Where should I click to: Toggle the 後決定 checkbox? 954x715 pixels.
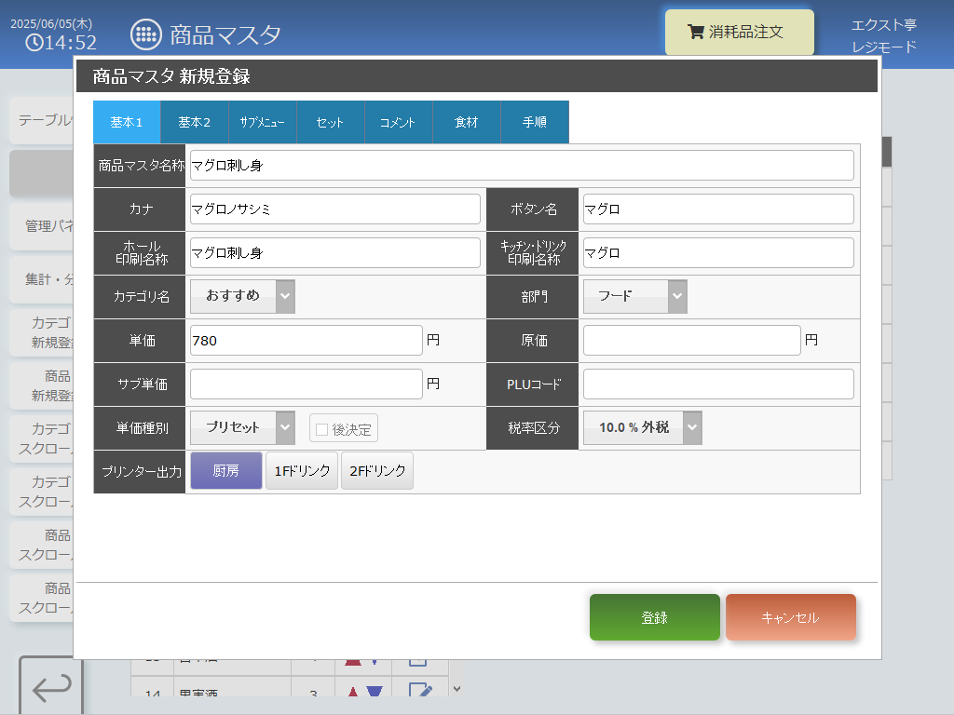pos(321,429)
